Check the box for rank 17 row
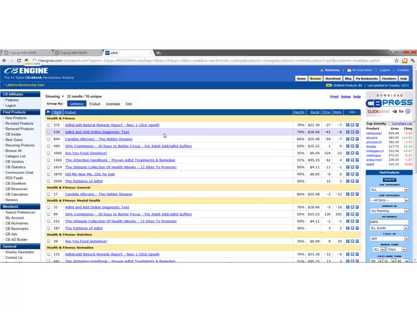 pos(48,194)
